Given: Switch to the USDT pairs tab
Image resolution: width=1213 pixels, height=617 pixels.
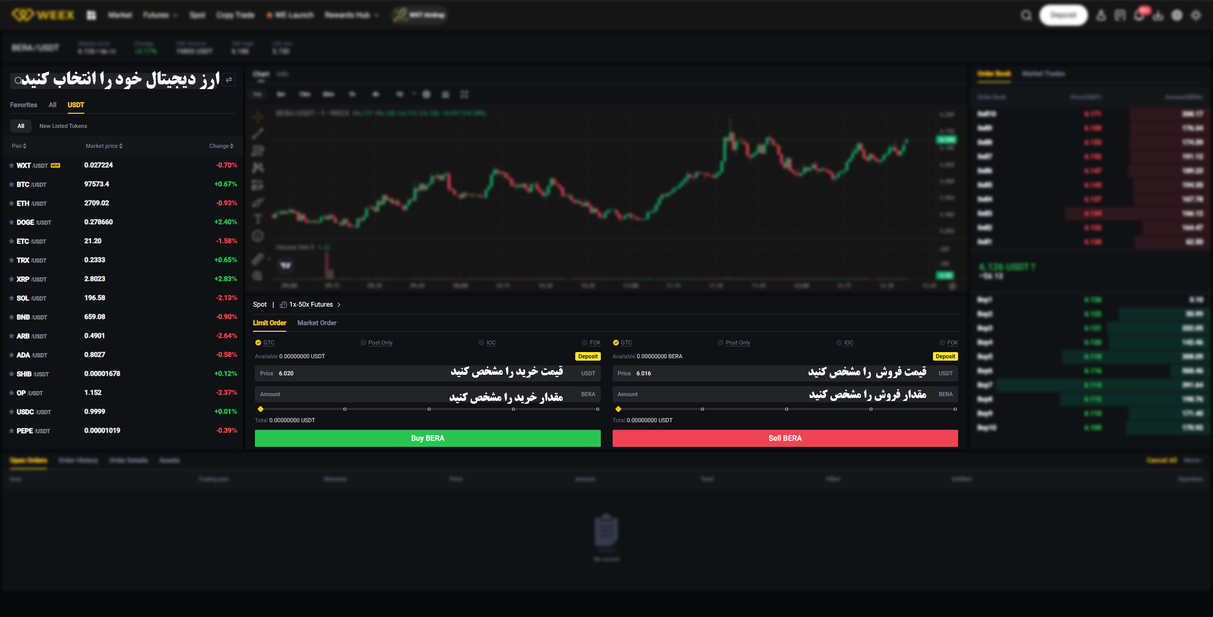Looking at the screenshot, I should [76, 105].
